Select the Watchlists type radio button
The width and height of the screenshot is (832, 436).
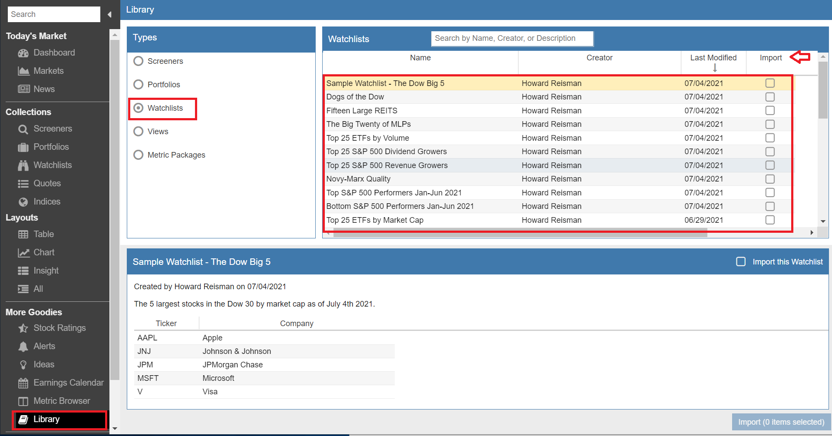coord(139,108)
